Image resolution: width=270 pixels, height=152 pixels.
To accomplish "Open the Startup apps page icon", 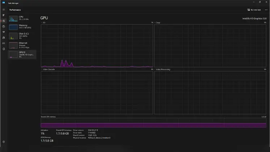I will click(4, 32).
